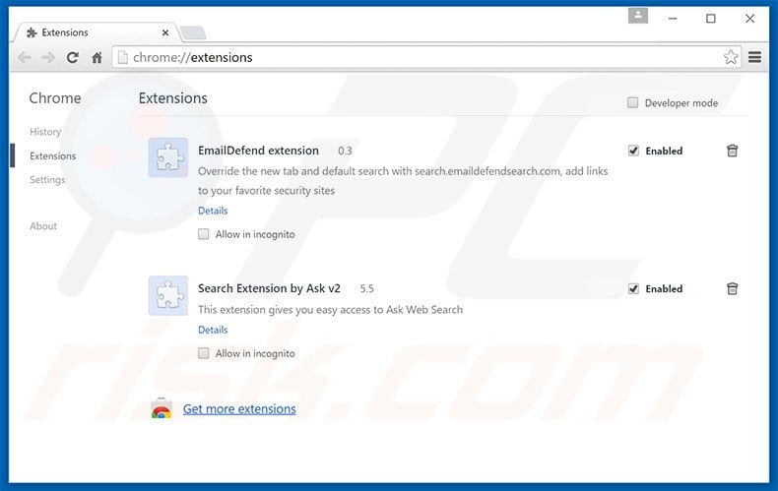Open About in the sidebar
The width and height of the screenshot is (778, 491).
coord(43,226)
